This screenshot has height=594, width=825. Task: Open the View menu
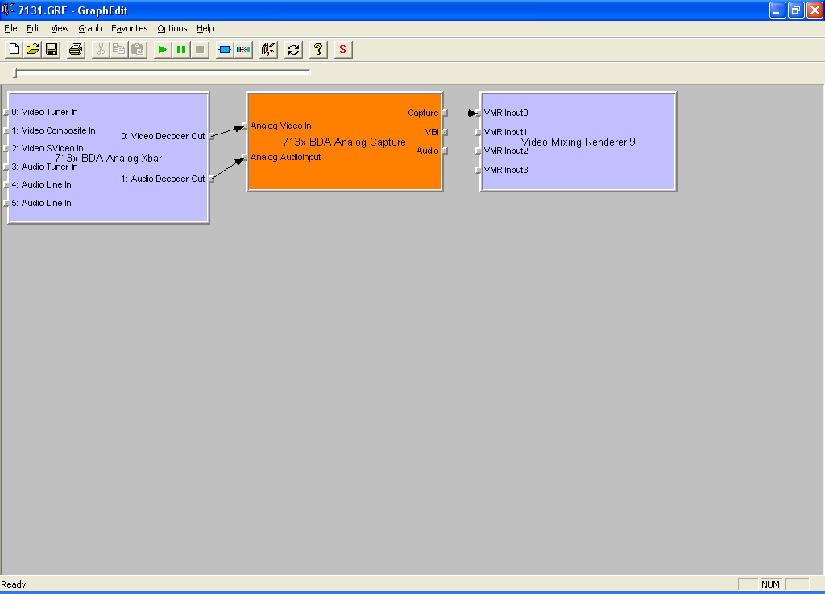coord(60,28)
